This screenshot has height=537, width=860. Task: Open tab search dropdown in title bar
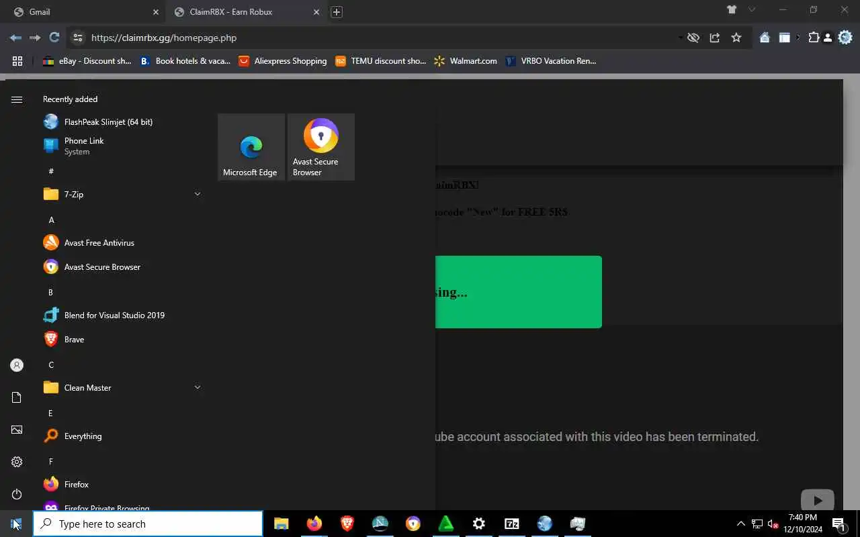coord(752,10)
